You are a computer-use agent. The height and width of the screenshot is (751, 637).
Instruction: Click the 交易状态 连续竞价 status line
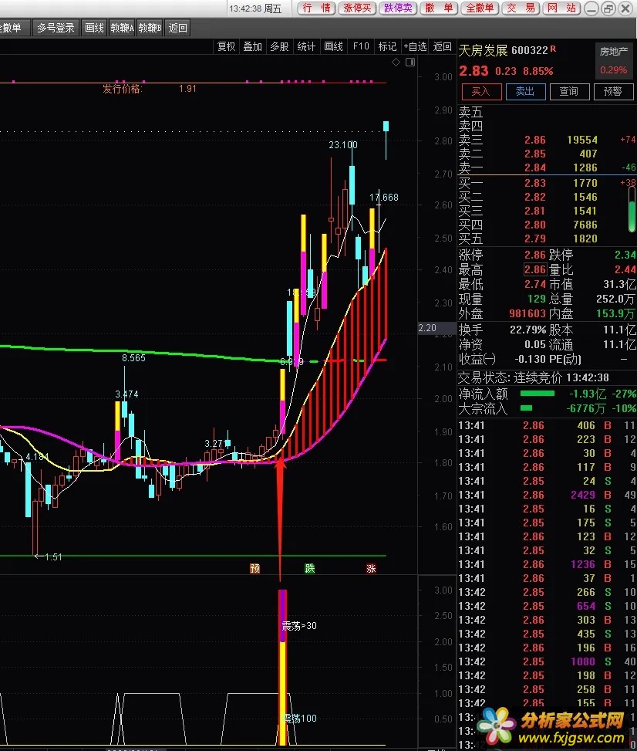[x=534, y=378]
